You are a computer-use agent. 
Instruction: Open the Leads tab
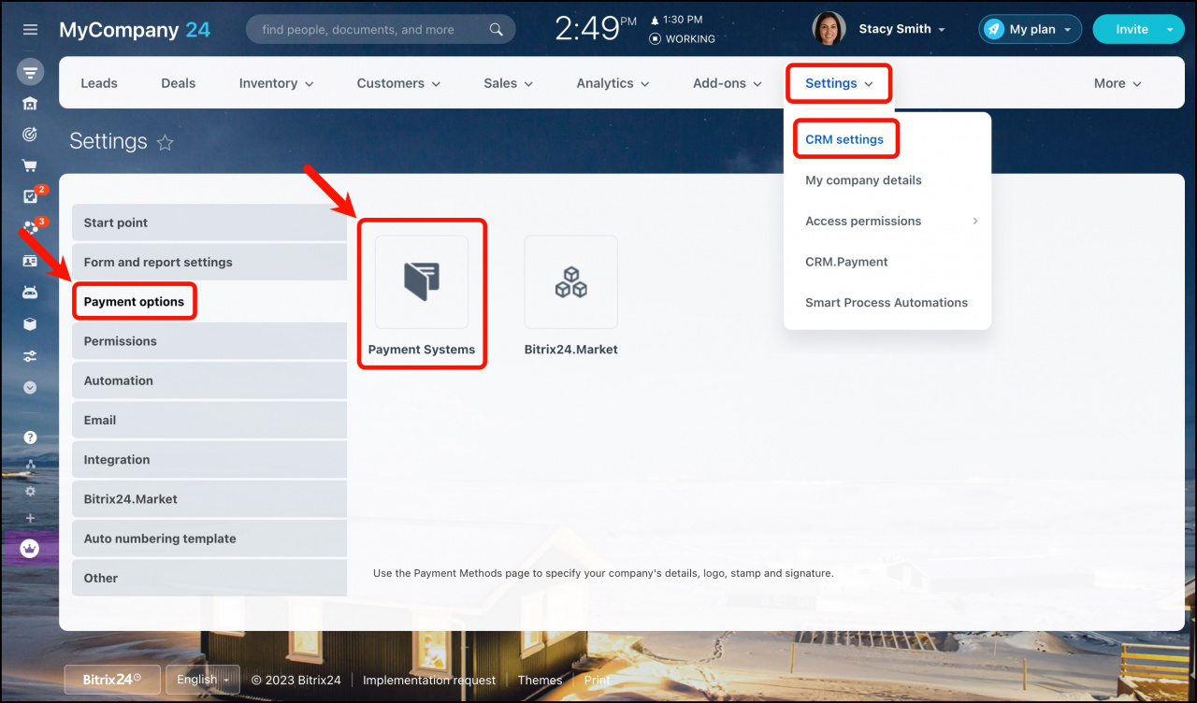pyautogui.click(x=99, y=83)
